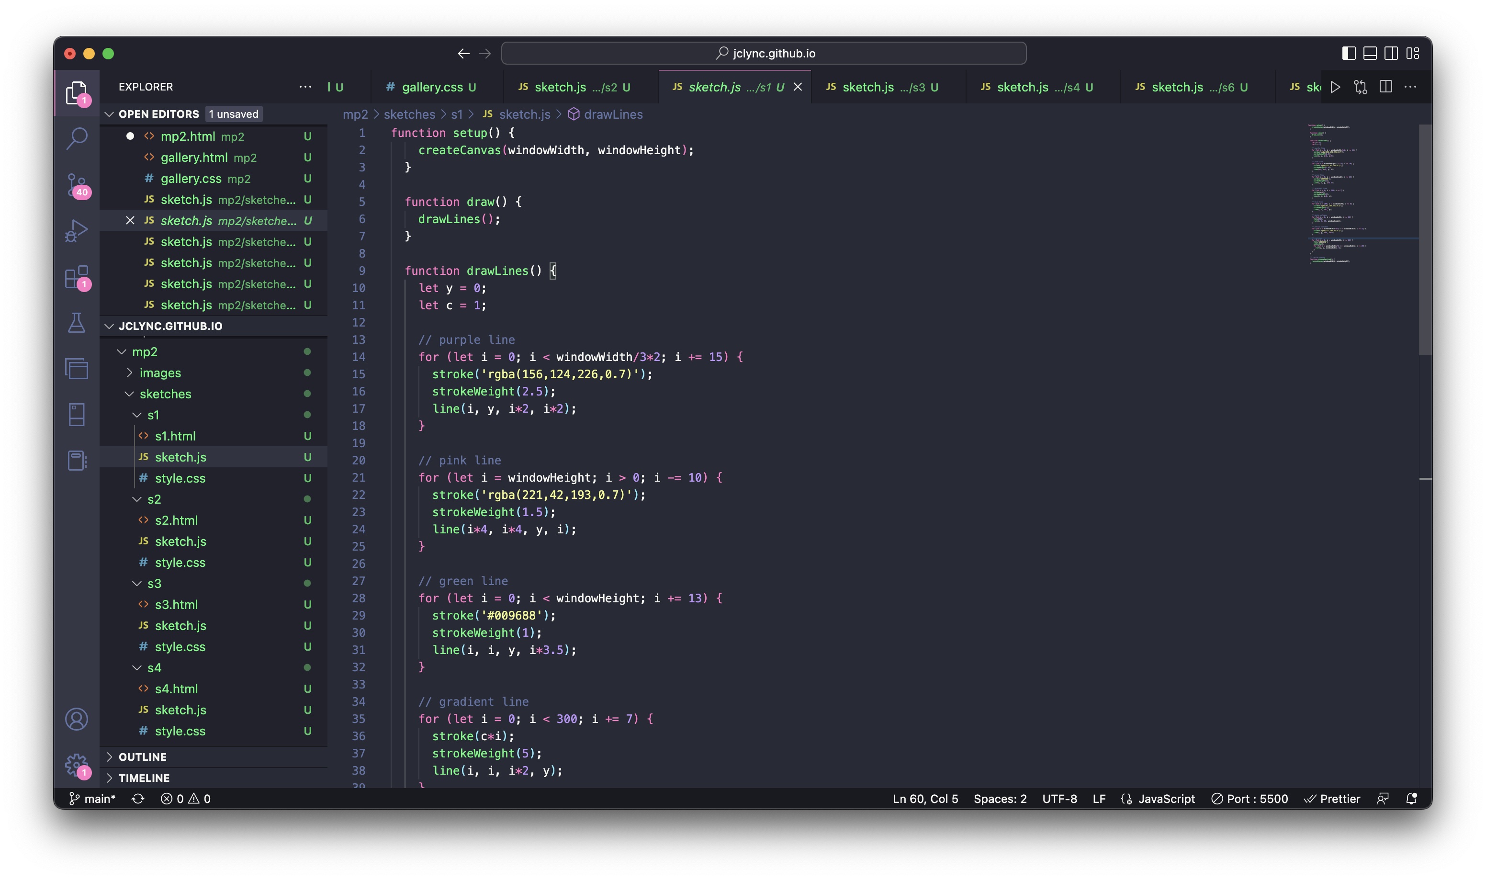Open the source control changes icon in editor toolbar
The width and height of the screenshot is (1486, 880).
[1361, 87]
